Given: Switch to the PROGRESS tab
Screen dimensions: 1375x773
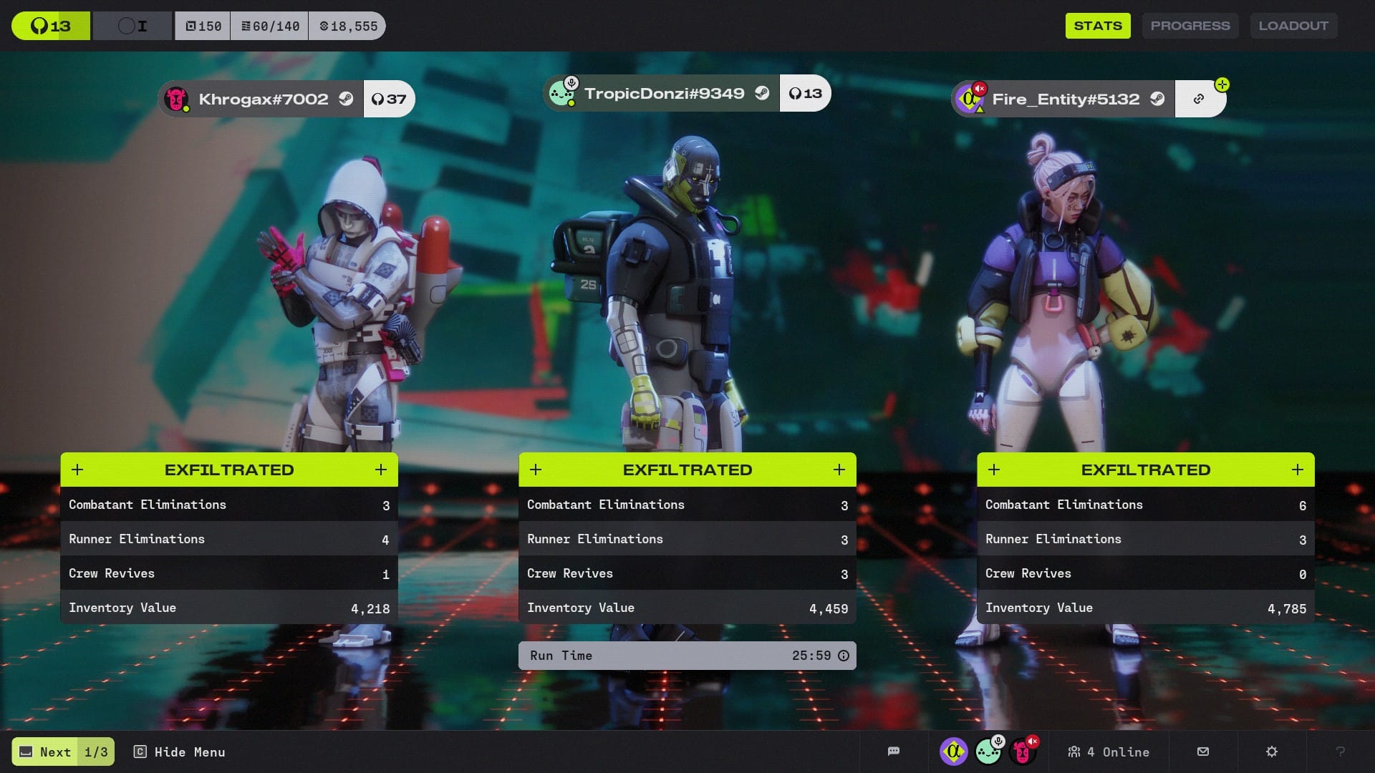Looking at the screenshot, I should (1190, 26).
